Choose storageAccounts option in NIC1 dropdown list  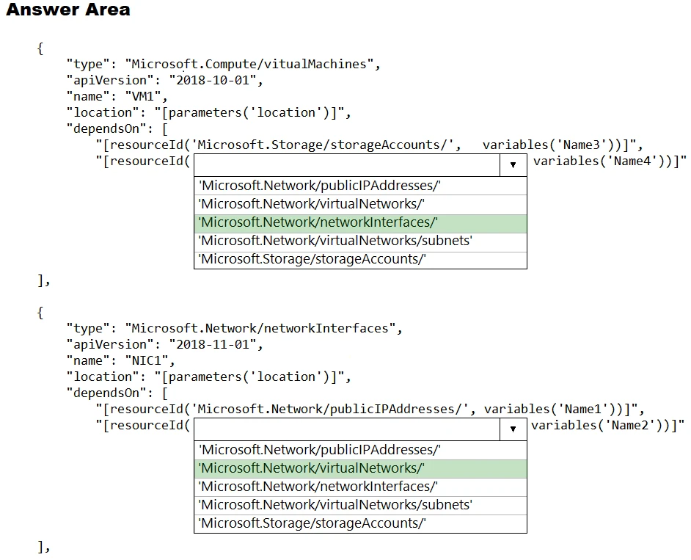click(359, 523)
